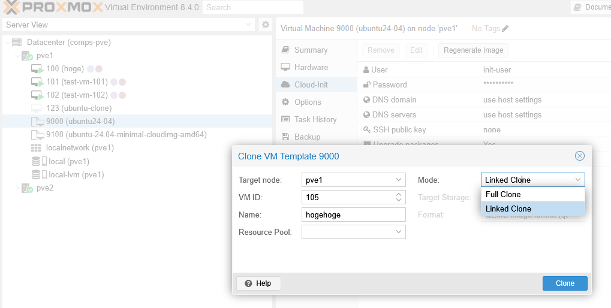This screenshot has height=308, width=611.
Task: Click the pve2 node icon
Action: (27, 188)
